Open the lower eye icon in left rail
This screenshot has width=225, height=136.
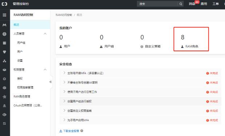(x=4, y=115)
